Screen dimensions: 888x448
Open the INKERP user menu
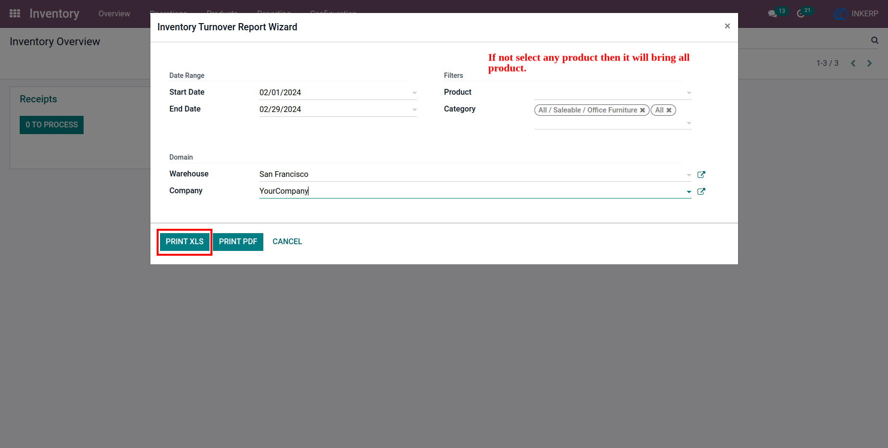tap(856, 13)
